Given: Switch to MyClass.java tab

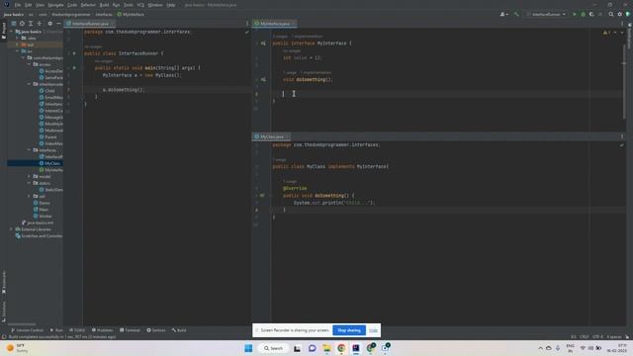Looking at the screenshot, I should click(272, 136).
